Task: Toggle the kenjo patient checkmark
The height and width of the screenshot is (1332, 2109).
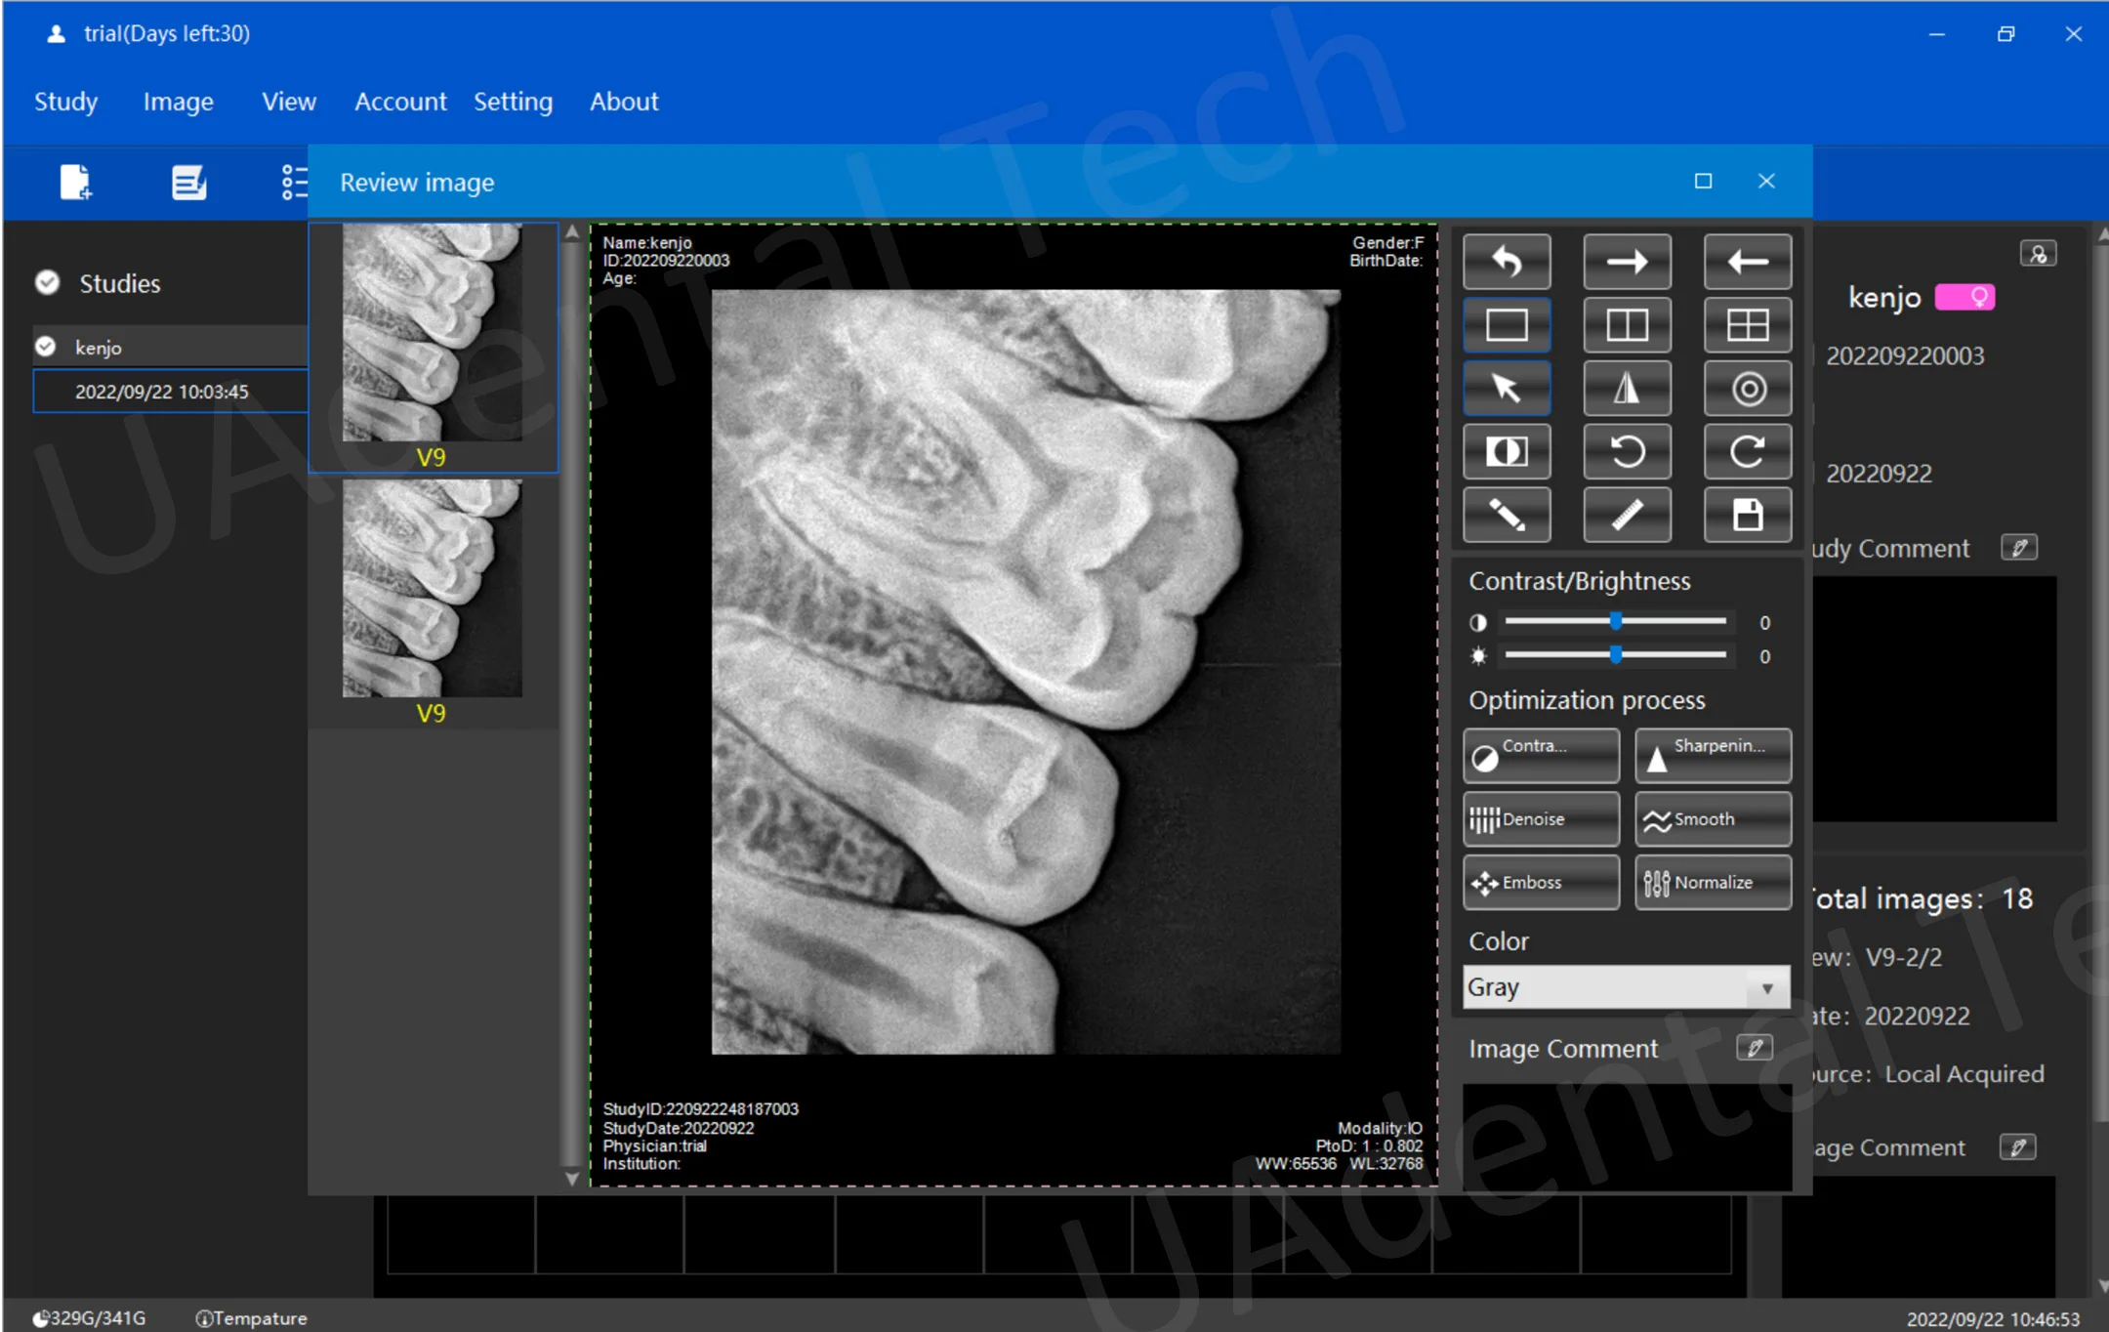Action: [46, 347]
